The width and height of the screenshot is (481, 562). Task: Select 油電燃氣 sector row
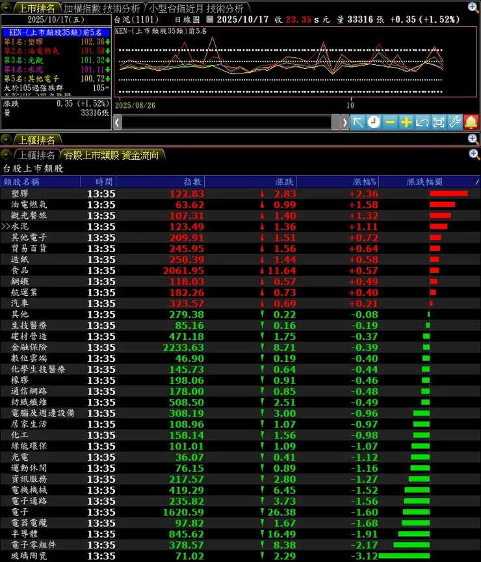(240, 205)
